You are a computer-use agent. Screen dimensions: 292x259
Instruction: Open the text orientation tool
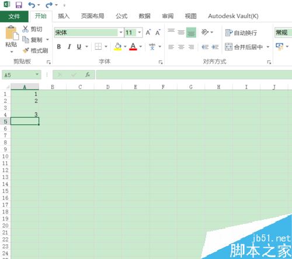(205, 32)
